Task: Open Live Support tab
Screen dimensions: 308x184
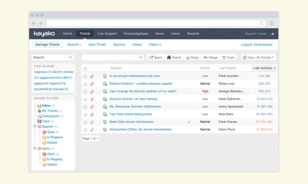Action: click(x=107, y=34)
